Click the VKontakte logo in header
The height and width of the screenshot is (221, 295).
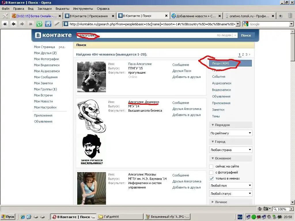click(x=54, y=35)
